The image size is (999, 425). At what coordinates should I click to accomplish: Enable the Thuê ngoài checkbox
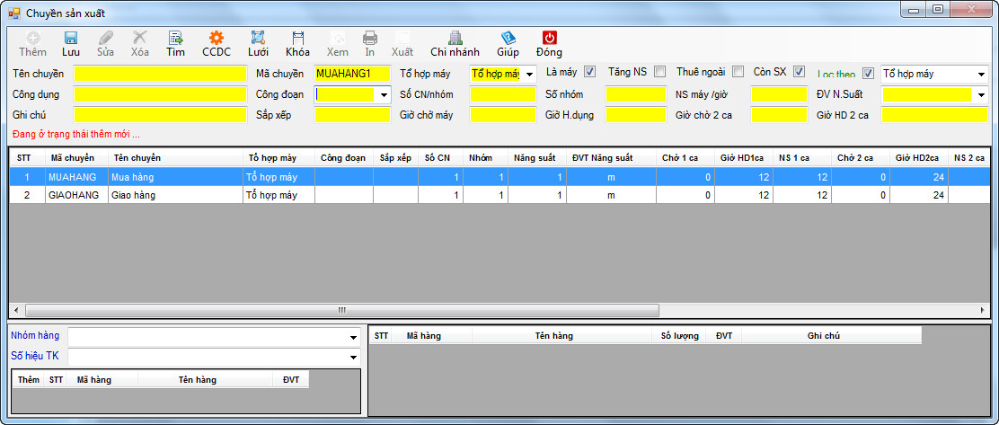pos(738,71)
